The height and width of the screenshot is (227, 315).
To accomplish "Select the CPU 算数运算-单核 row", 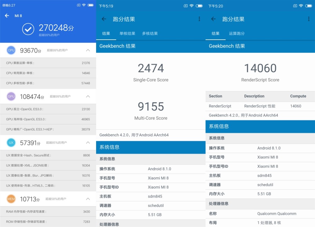I will (x=48, y=63).
